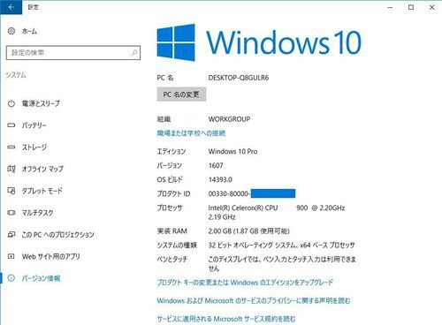Open Microsoft privacy statement link
Image resolution: width=442 pixels, height=325 pixels.
click(x=254, y=300)
